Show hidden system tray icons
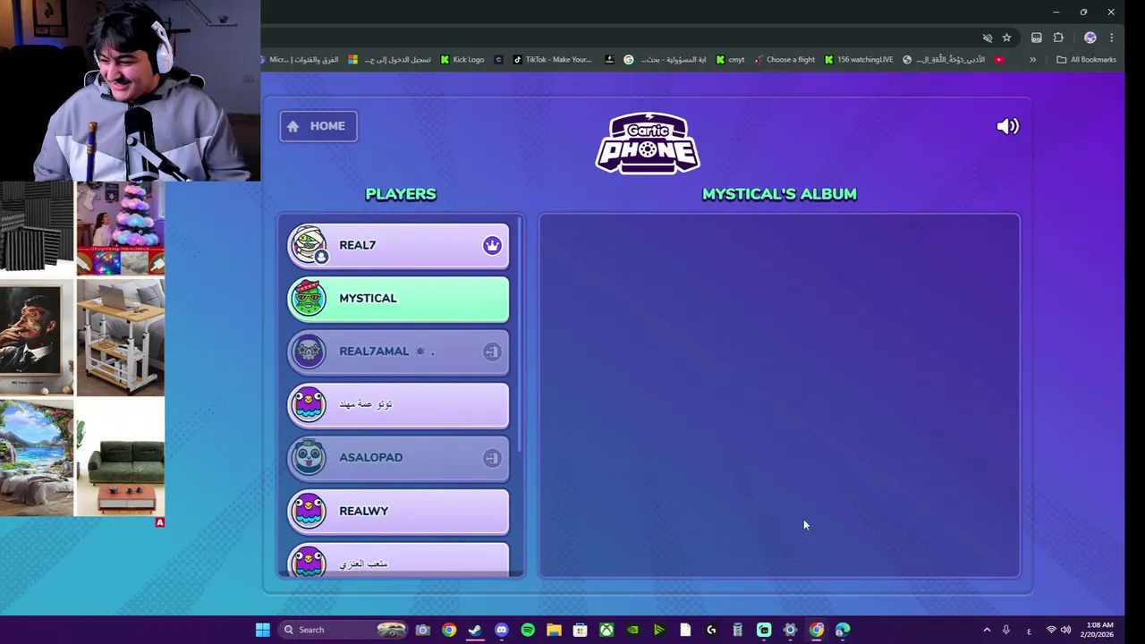 tap(987, 630)
